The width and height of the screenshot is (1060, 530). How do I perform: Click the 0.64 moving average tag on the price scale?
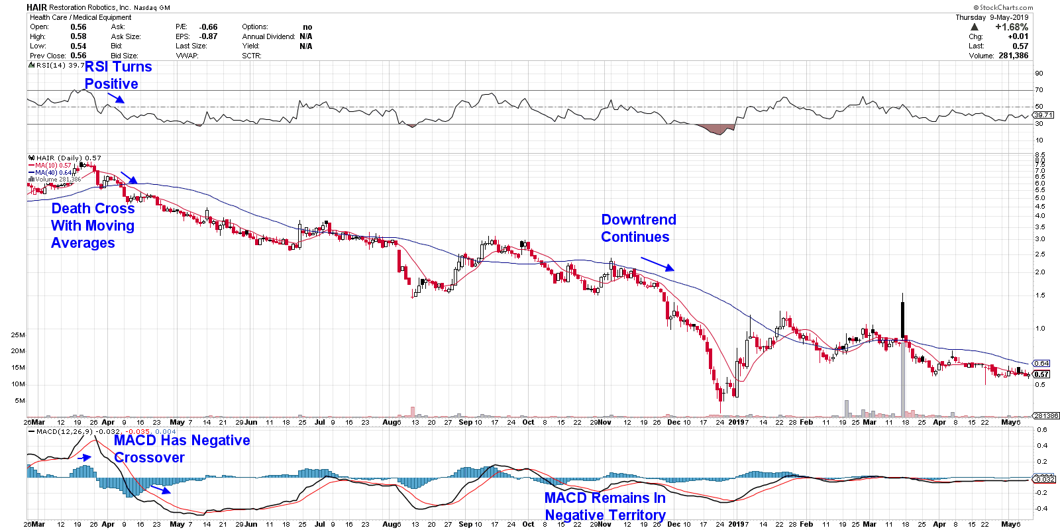pos(1041,363)
